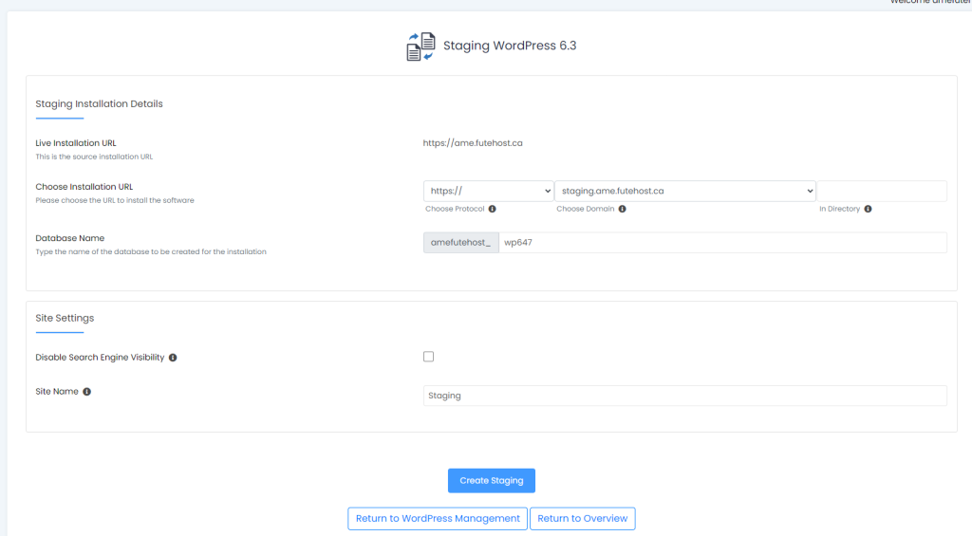Click the Return to Overview button

(x=582, y=519)
